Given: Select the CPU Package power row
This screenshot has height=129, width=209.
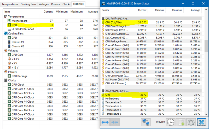Looking at the screenshot, I should 20,76.
